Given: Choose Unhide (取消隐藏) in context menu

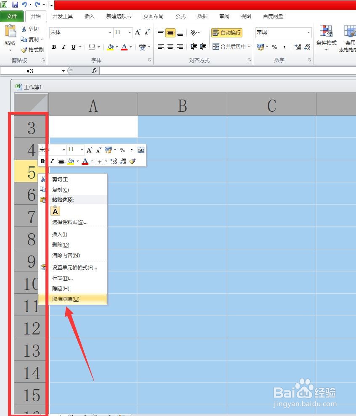Looking at the screenshot, I should 72,299.
